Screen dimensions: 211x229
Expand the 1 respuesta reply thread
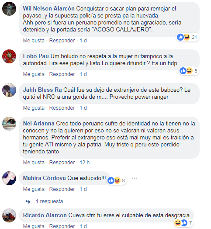[49, 201]
